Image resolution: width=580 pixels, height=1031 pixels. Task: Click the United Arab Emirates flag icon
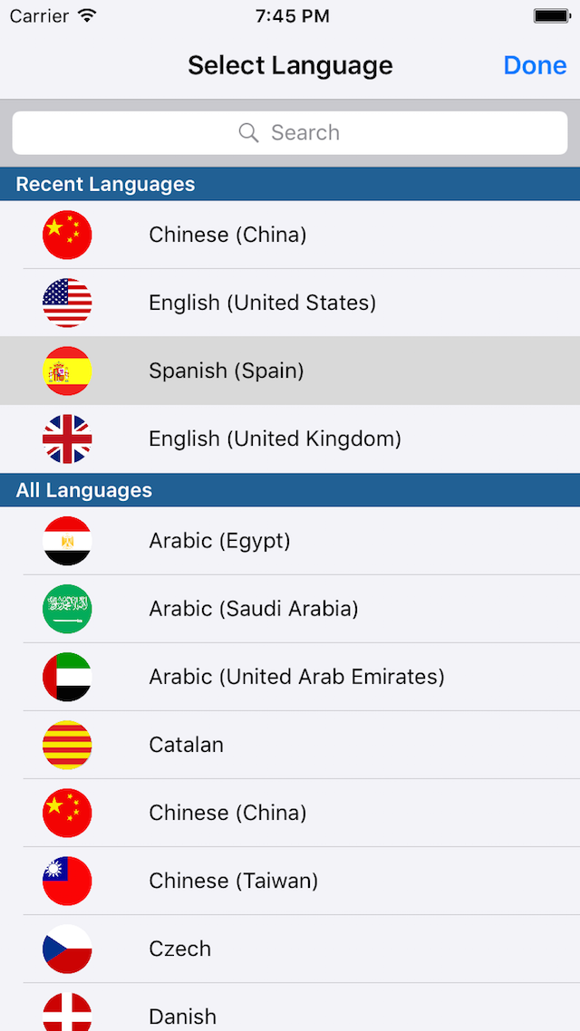pyautogui.click(x=66, y=677)
